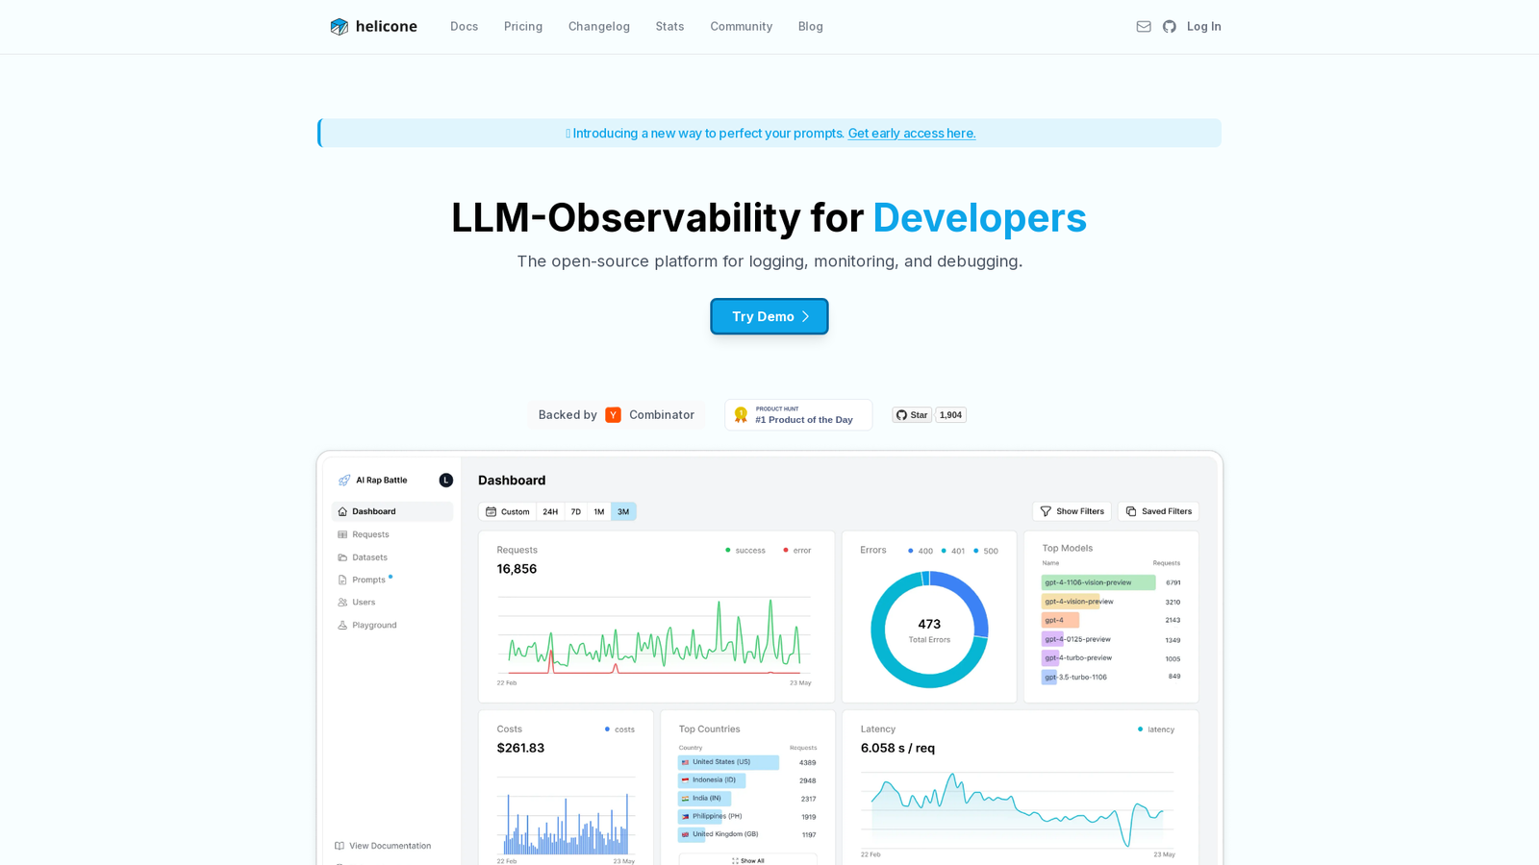Click the gpt-3.5-turbo-1106 model row

[x=1111, y=678]
